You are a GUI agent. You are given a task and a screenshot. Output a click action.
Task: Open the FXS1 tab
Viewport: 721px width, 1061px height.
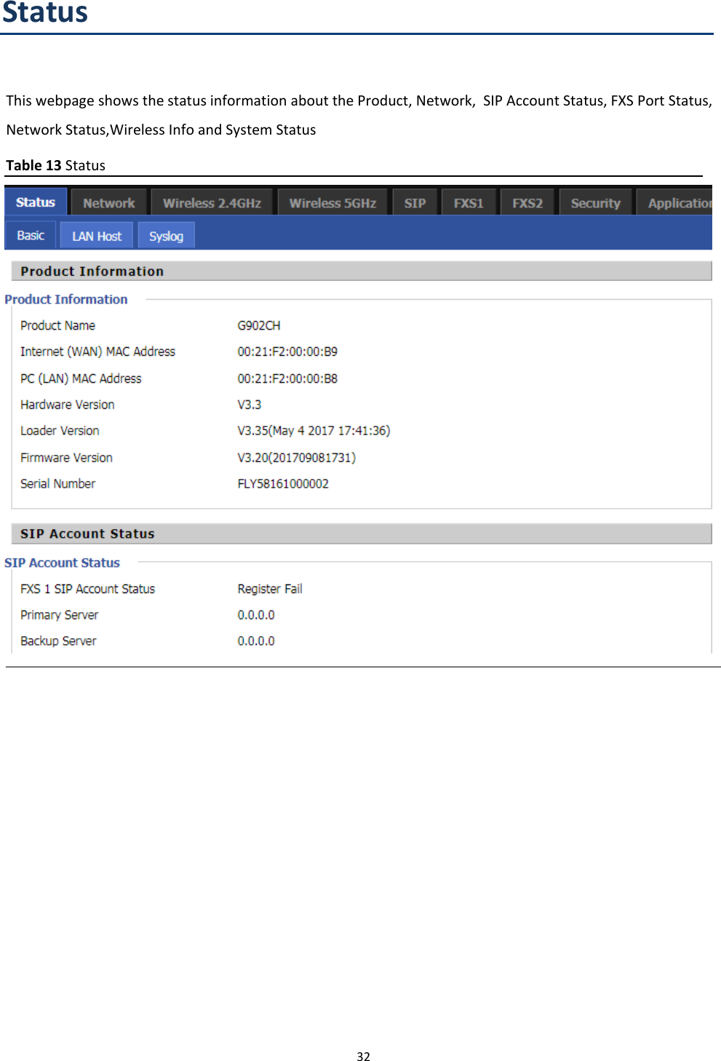469,202
